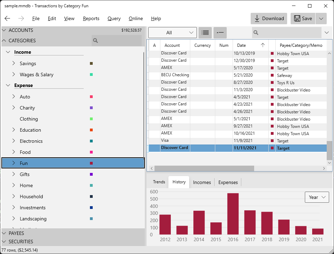Click the Date column sort arrow
Image resolution: width=334 pixels, height=254 pixels.
[263, 45]
